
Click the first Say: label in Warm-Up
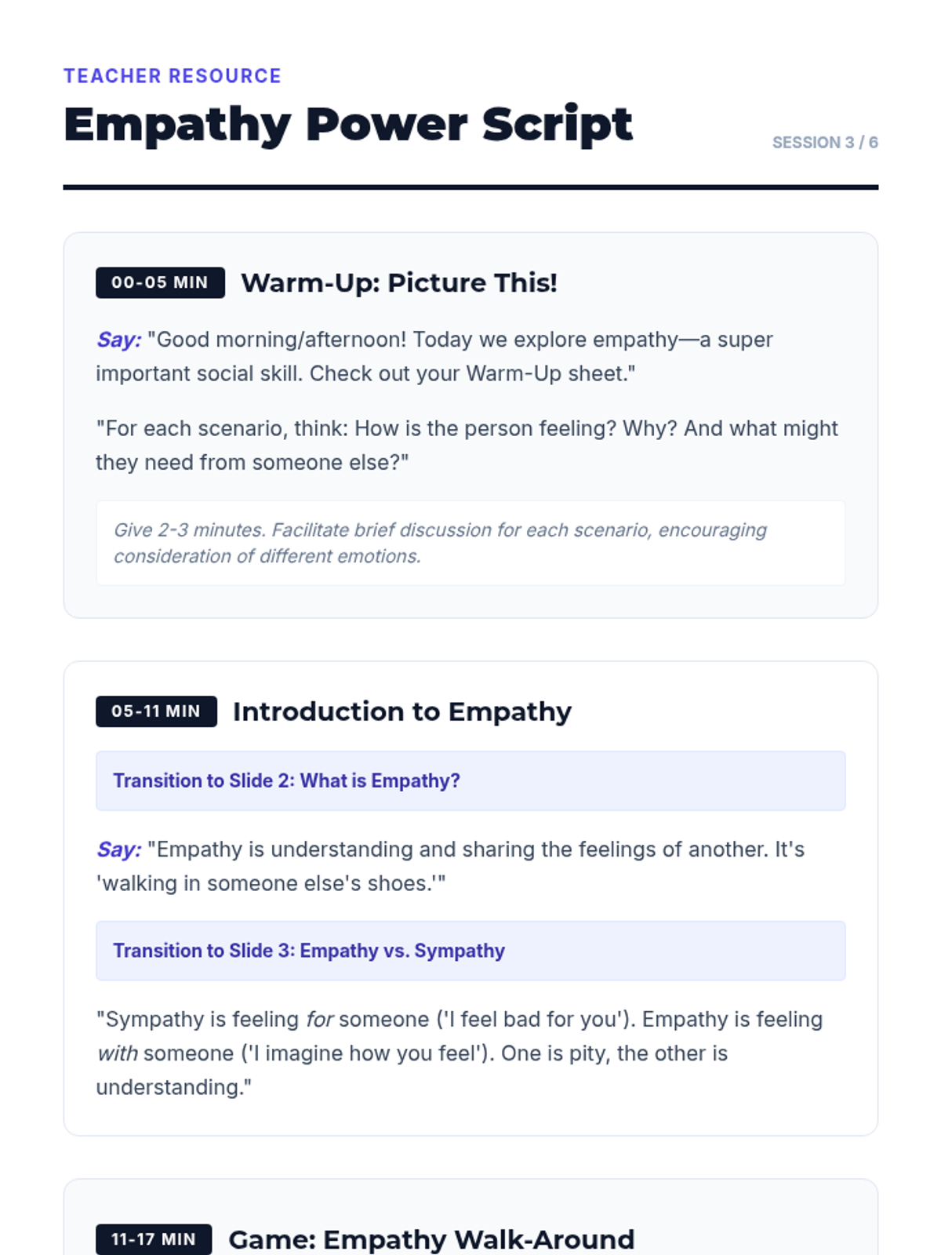tap(118, 340)
